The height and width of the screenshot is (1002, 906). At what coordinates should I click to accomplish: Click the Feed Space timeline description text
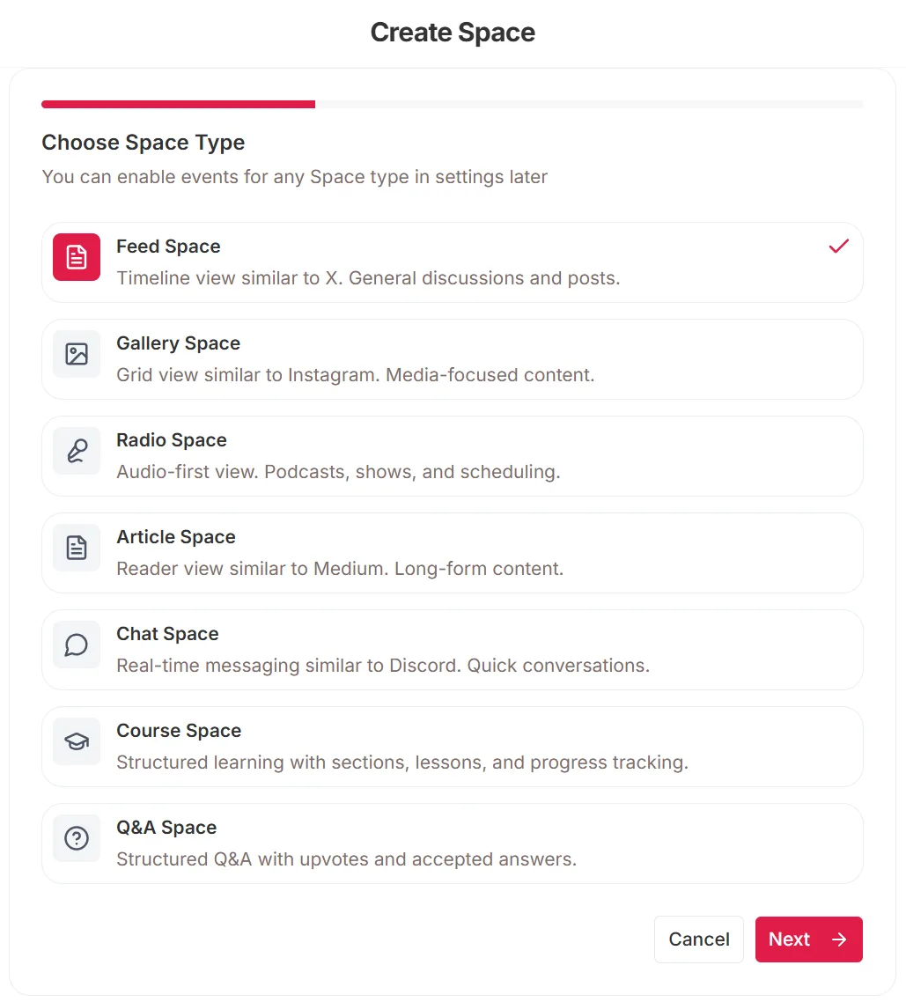(x=368, y=278)
